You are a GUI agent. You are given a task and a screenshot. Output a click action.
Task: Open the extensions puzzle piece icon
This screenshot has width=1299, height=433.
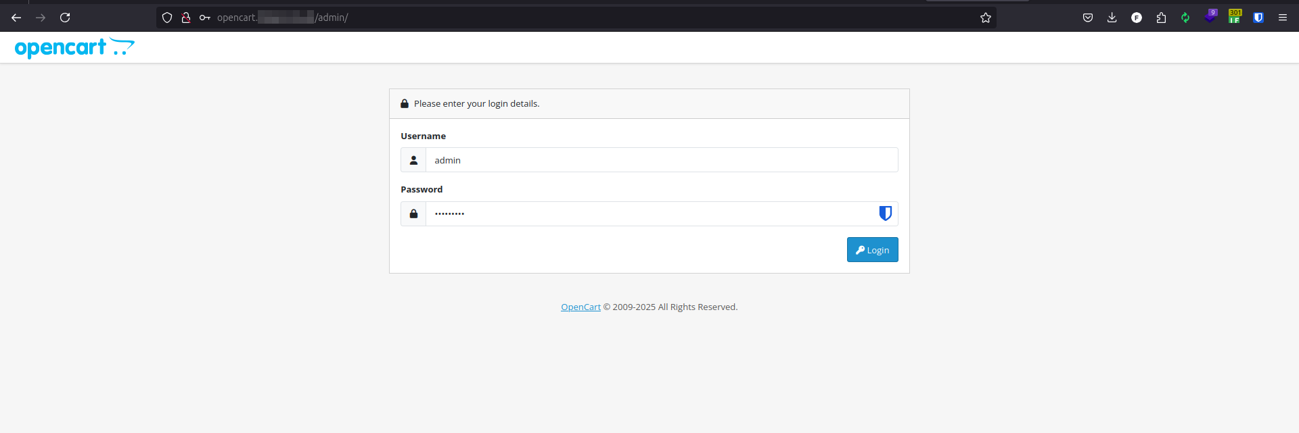[1161, 18]
